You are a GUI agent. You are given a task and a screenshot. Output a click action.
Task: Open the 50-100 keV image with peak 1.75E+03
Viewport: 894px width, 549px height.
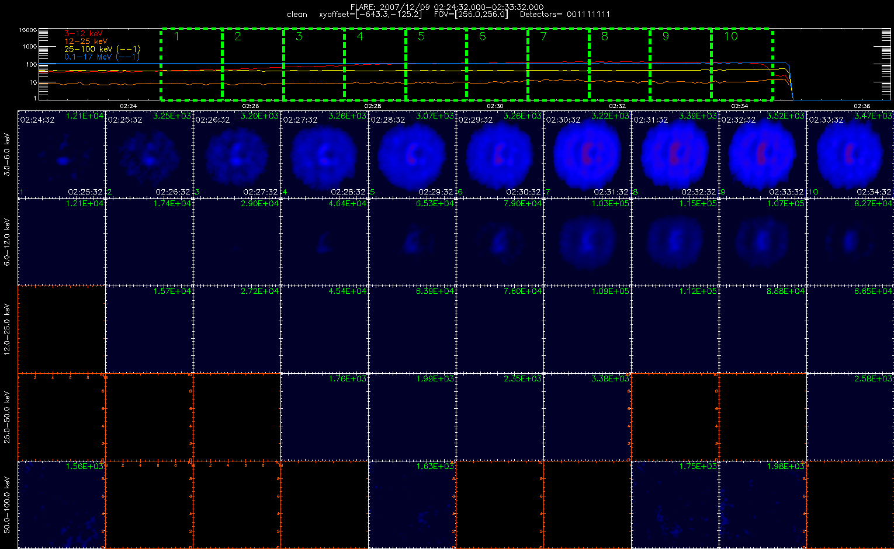pyautogui.click(x=675, y=505)
